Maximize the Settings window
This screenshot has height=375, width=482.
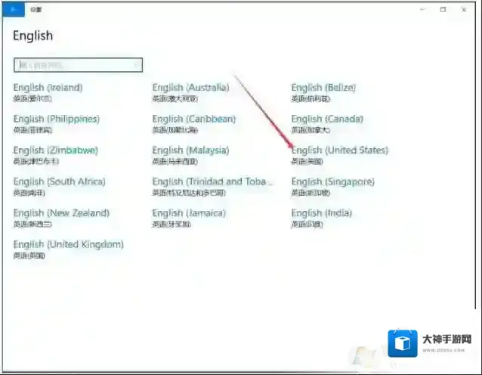click(x=443, y=9)
